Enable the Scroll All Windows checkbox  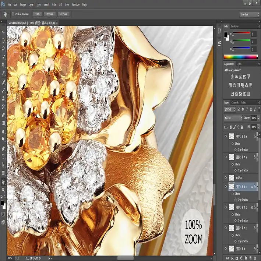(13, 14)
